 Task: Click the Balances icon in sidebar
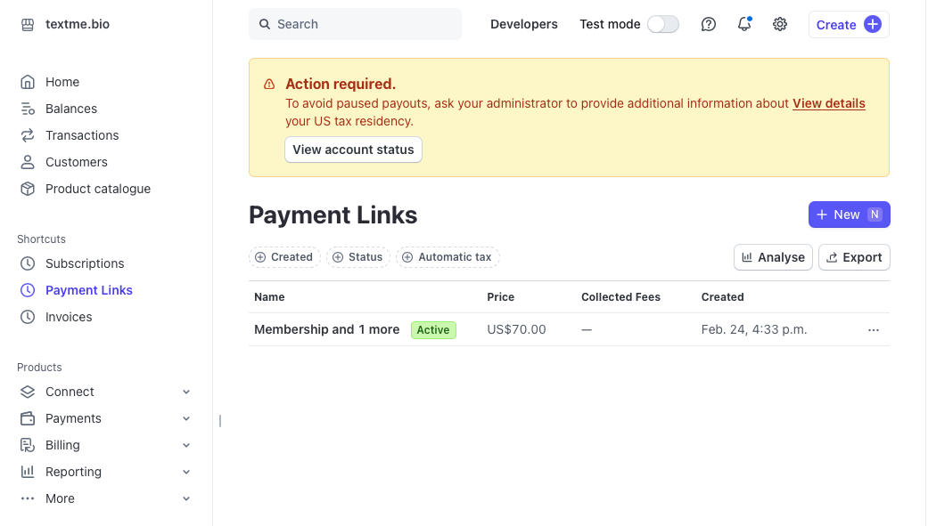pyautogui.click(x=28, y=109)
